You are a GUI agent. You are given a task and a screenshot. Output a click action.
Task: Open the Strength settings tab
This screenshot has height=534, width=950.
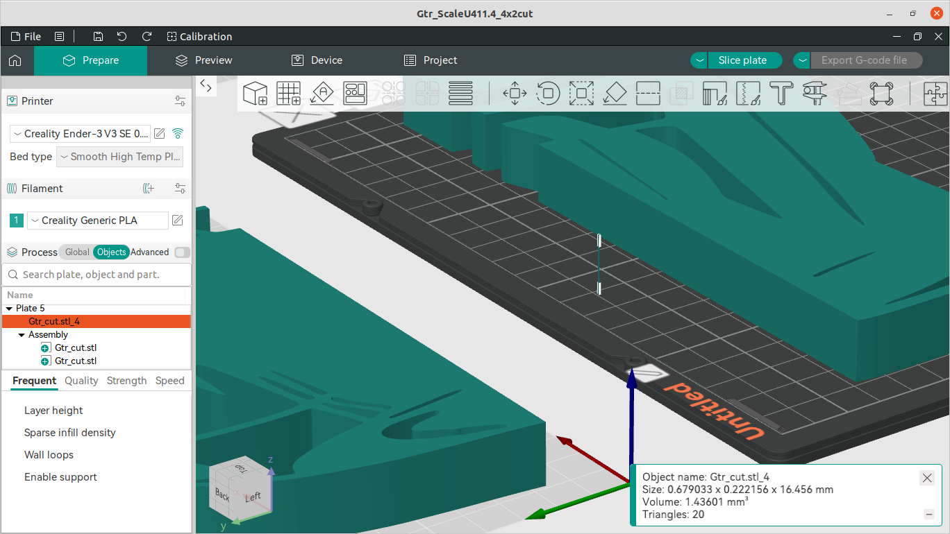[x=126, y=381]
